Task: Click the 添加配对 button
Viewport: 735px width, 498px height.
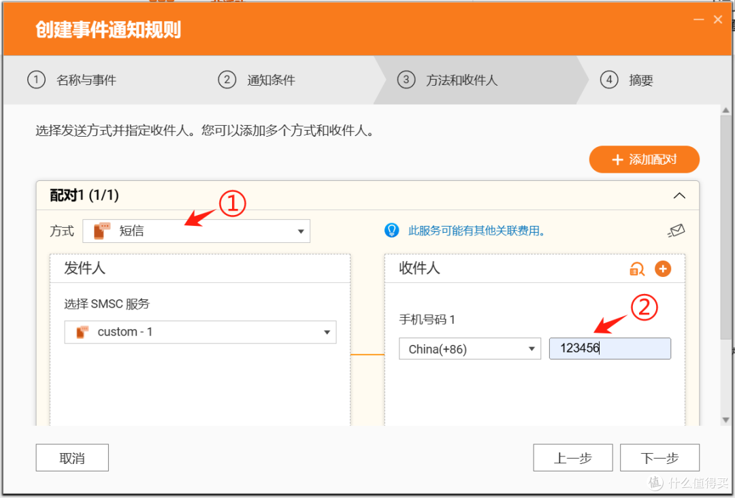Action: point(644,159)
